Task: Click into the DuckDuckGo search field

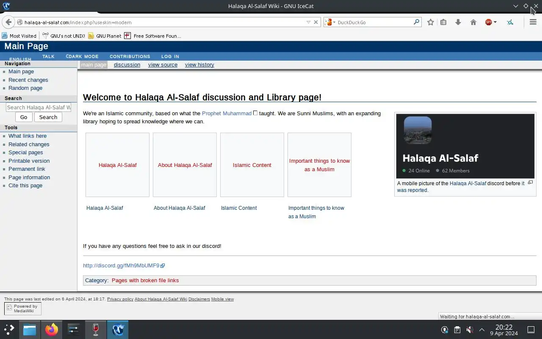Action: pos(374,22)
